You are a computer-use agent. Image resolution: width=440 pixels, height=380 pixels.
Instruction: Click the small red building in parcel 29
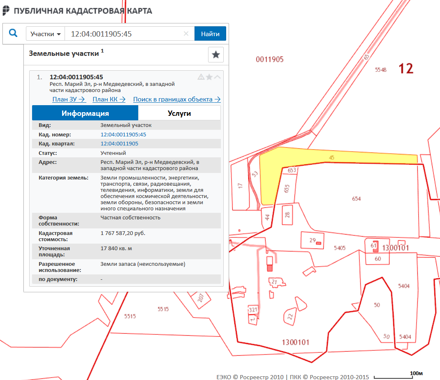[318, 244]
